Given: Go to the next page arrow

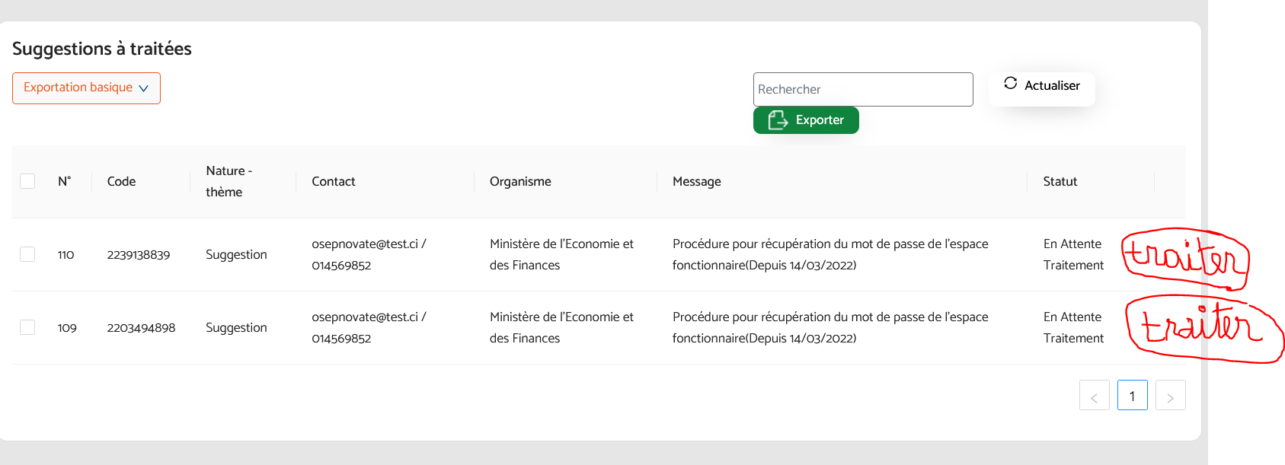Looking at the screenshot, I should click(1170, 396).
